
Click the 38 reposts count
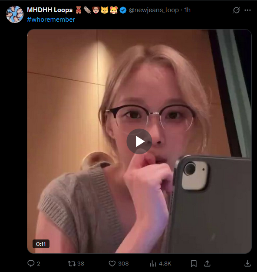coord(81,264)
